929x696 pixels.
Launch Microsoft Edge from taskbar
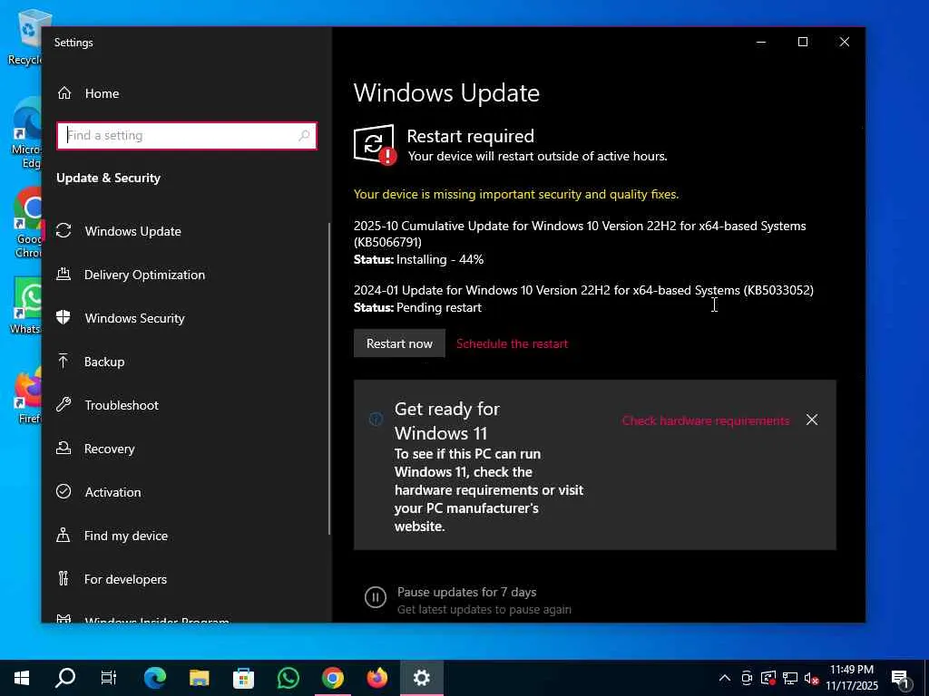click(155, 678)
